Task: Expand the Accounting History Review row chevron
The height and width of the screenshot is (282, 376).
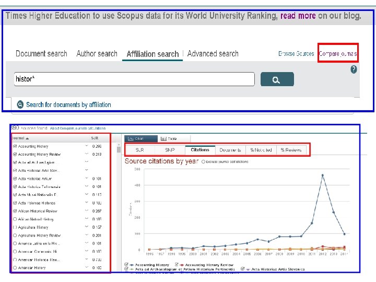Action: pos(86,154)
